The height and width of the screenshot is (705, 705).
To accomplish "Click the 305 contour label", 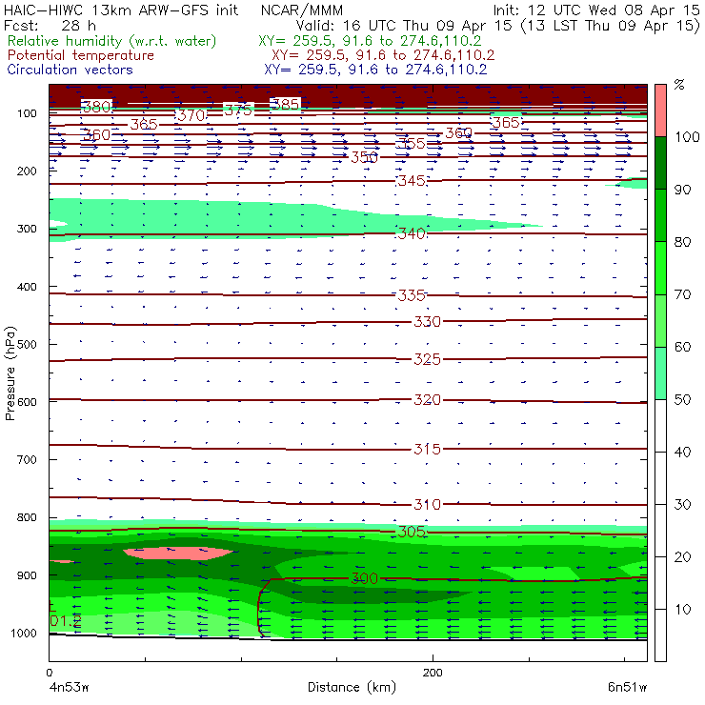I will tap(412, 532).
